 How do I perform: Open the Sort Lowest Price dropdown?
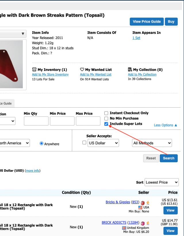pos(162,182)
